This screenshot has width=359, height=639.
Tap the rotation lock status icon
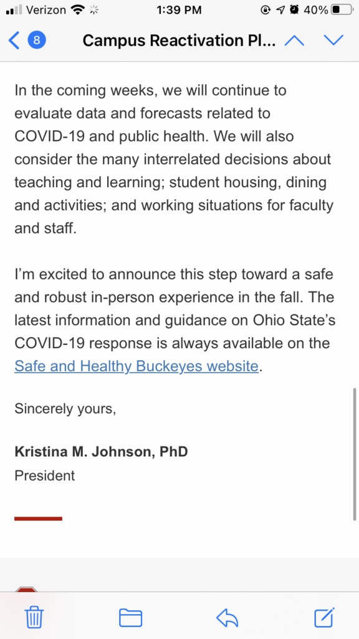click(x=266, y=10)
